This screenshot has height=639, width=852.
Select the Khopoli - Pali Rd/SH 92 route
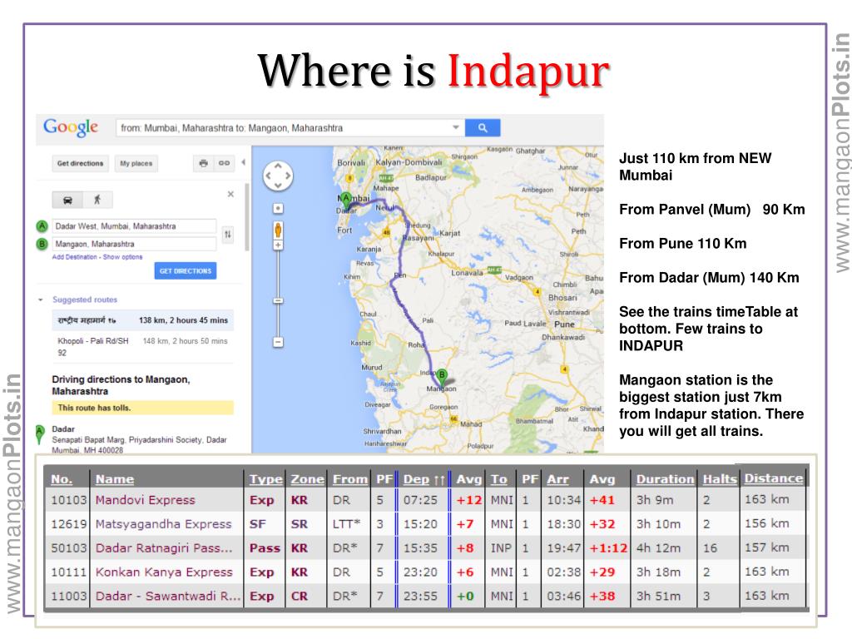point(143,347)
